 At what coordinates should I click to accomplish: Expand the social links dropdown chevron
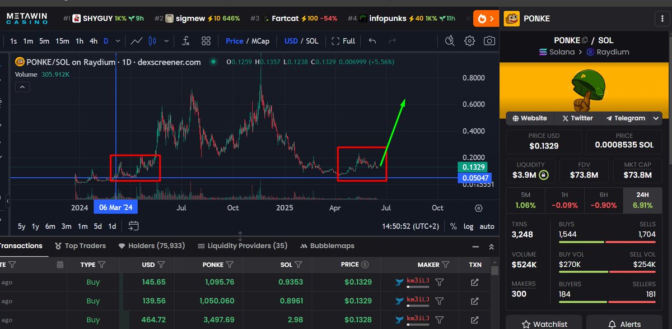tap(656, 118)
